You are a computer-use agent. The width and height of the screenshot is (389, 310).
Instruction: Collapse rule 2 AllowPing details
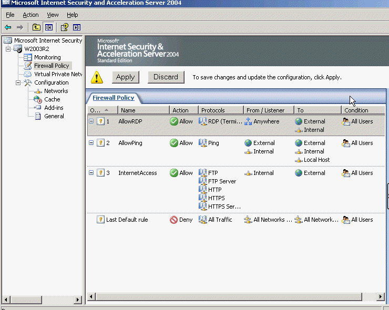[91, 143]
